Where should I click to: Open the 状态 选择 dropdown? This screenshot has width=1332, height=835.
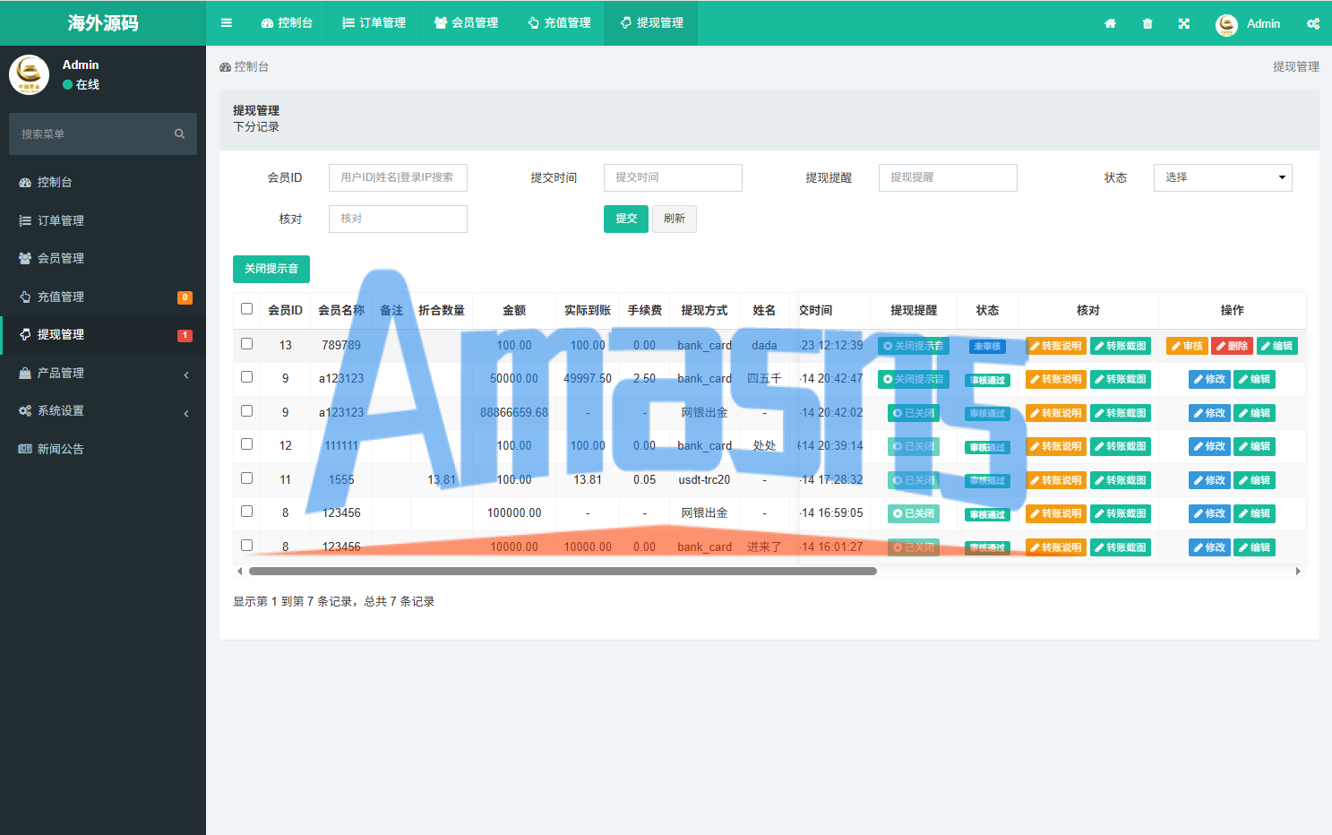pos(1222,177)
